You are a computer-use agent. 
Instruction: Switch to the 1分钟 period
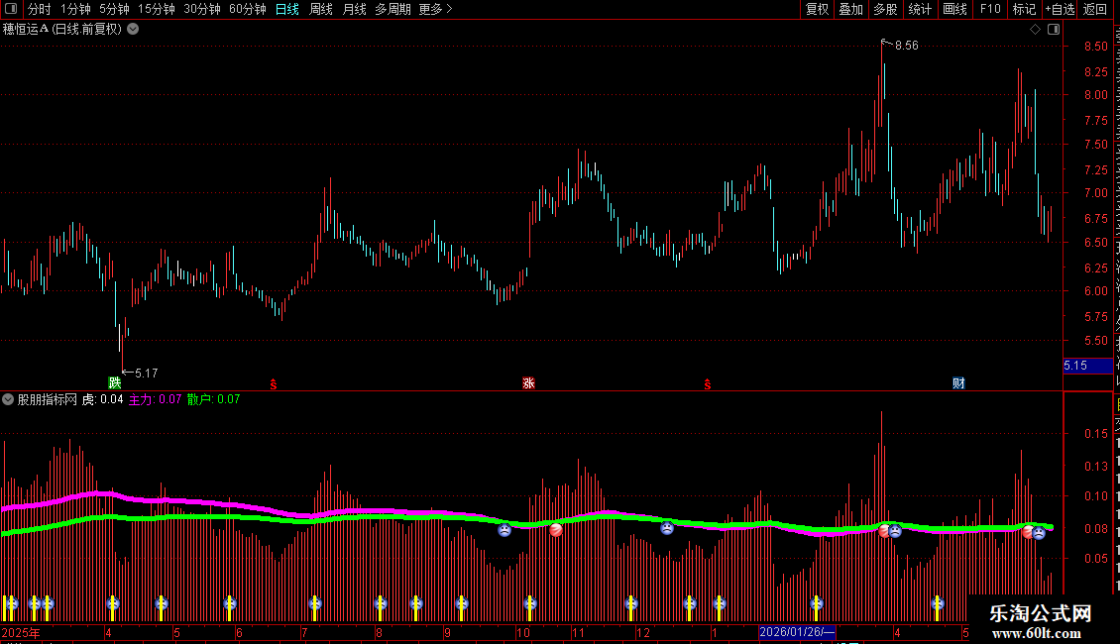75,9
